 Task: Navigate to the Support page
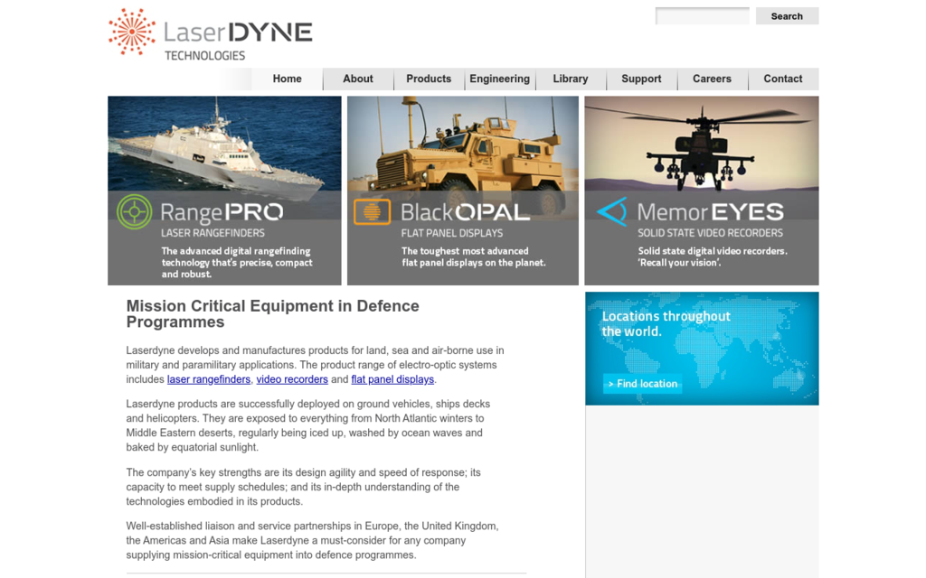point(641,79)
